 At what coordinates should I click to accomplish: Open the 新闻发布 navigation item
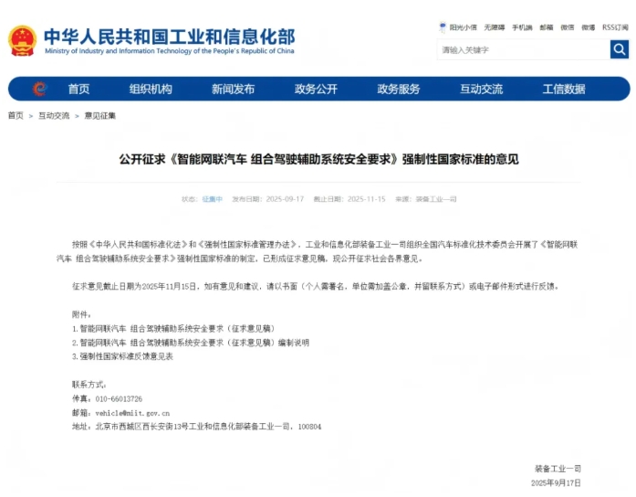[x=234, y=89]
